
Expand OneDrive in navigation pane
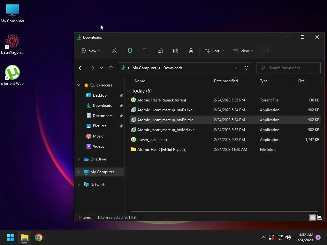click(79, 159)
